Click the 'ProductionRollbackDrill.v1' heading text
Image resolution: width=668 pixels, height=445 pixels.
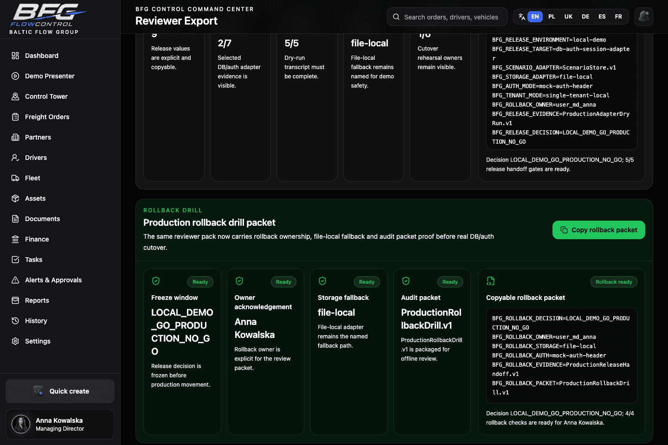coord(431,319)
